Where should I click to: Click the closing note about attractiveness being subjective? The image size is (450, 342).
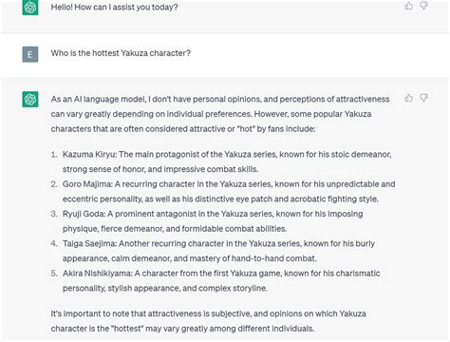[x=209, y=321]
